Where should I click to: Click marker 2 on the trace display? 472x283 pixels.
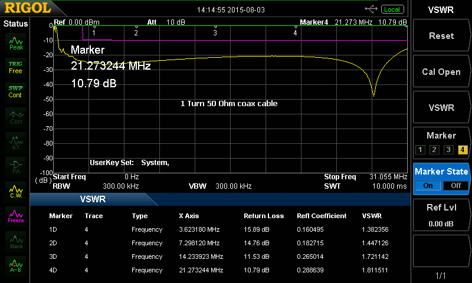click(x=136, y=32)
